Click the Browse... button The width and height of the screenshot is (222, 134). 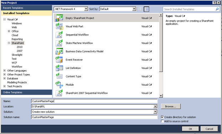tap(171, 107)
